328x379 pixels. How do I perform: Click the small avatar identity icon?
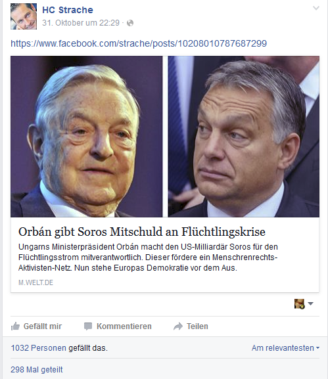(299, 304)
